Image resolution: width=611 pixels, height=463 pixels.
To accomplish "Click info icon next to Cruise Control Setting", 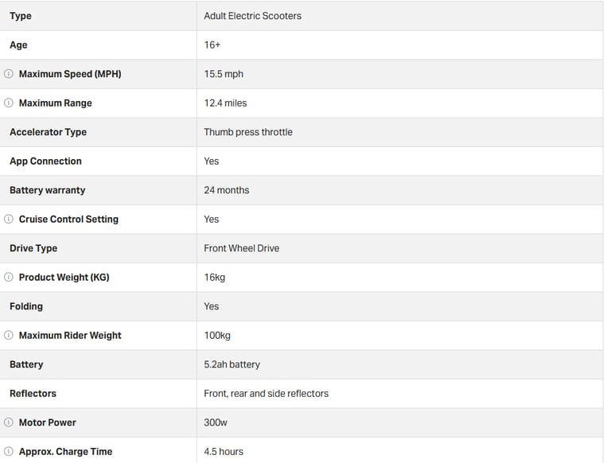I will click(9, 219).
